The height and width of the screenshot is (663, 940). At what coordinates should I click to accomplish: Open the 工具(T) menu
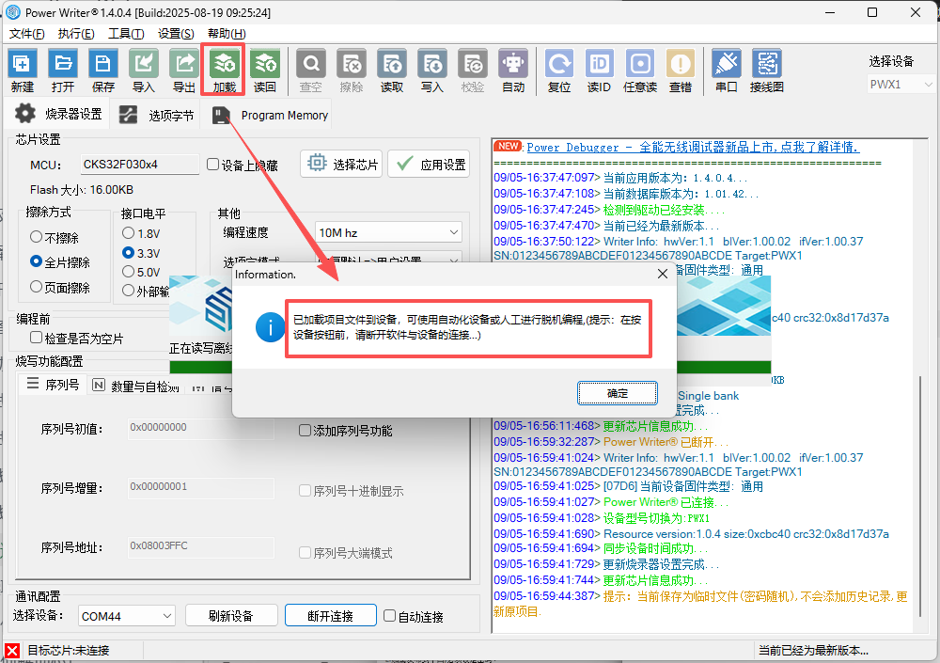(126, 34)
